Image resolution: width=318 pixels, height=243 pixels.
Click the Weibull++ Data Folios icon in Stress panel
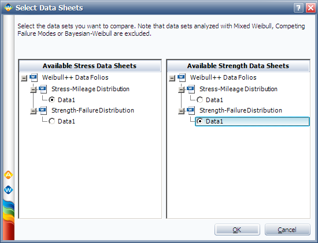[34, 77]
